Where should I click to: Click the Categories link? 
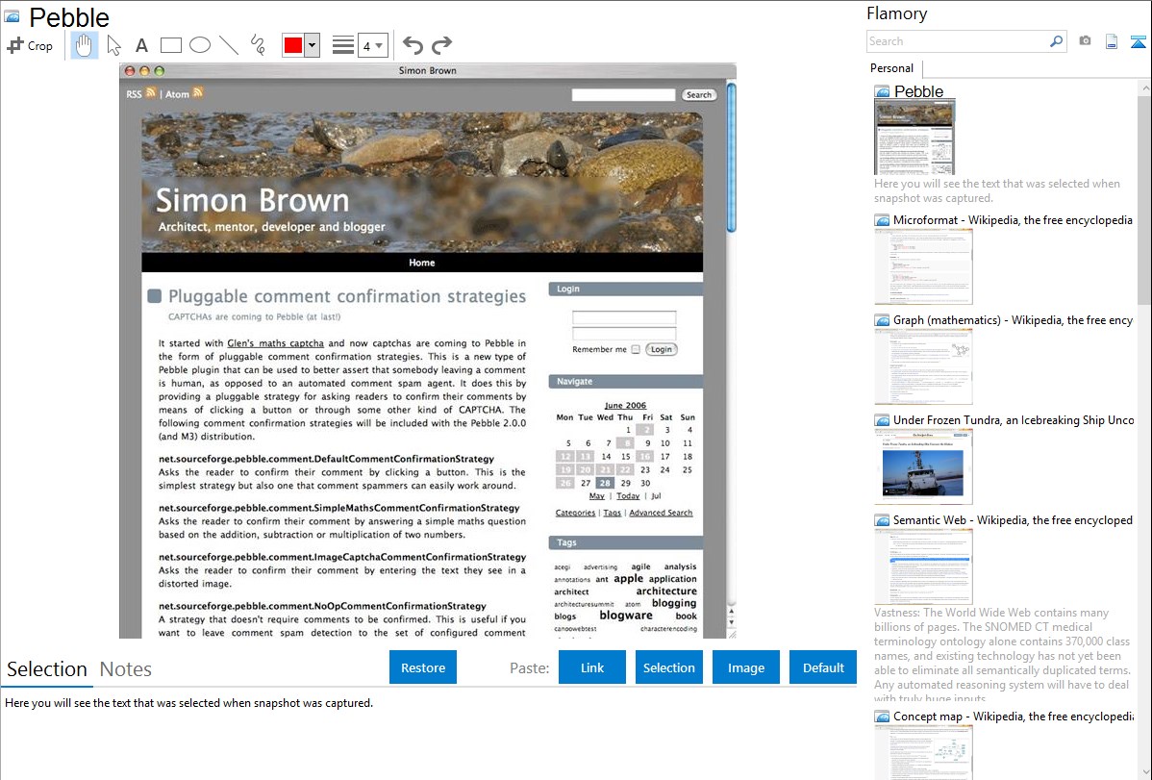pos(575,513)
